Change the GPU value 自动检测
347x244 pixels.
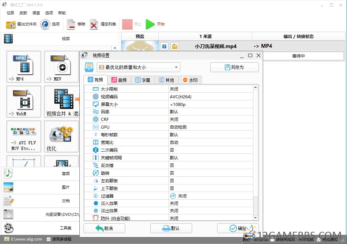coord(211,127)
